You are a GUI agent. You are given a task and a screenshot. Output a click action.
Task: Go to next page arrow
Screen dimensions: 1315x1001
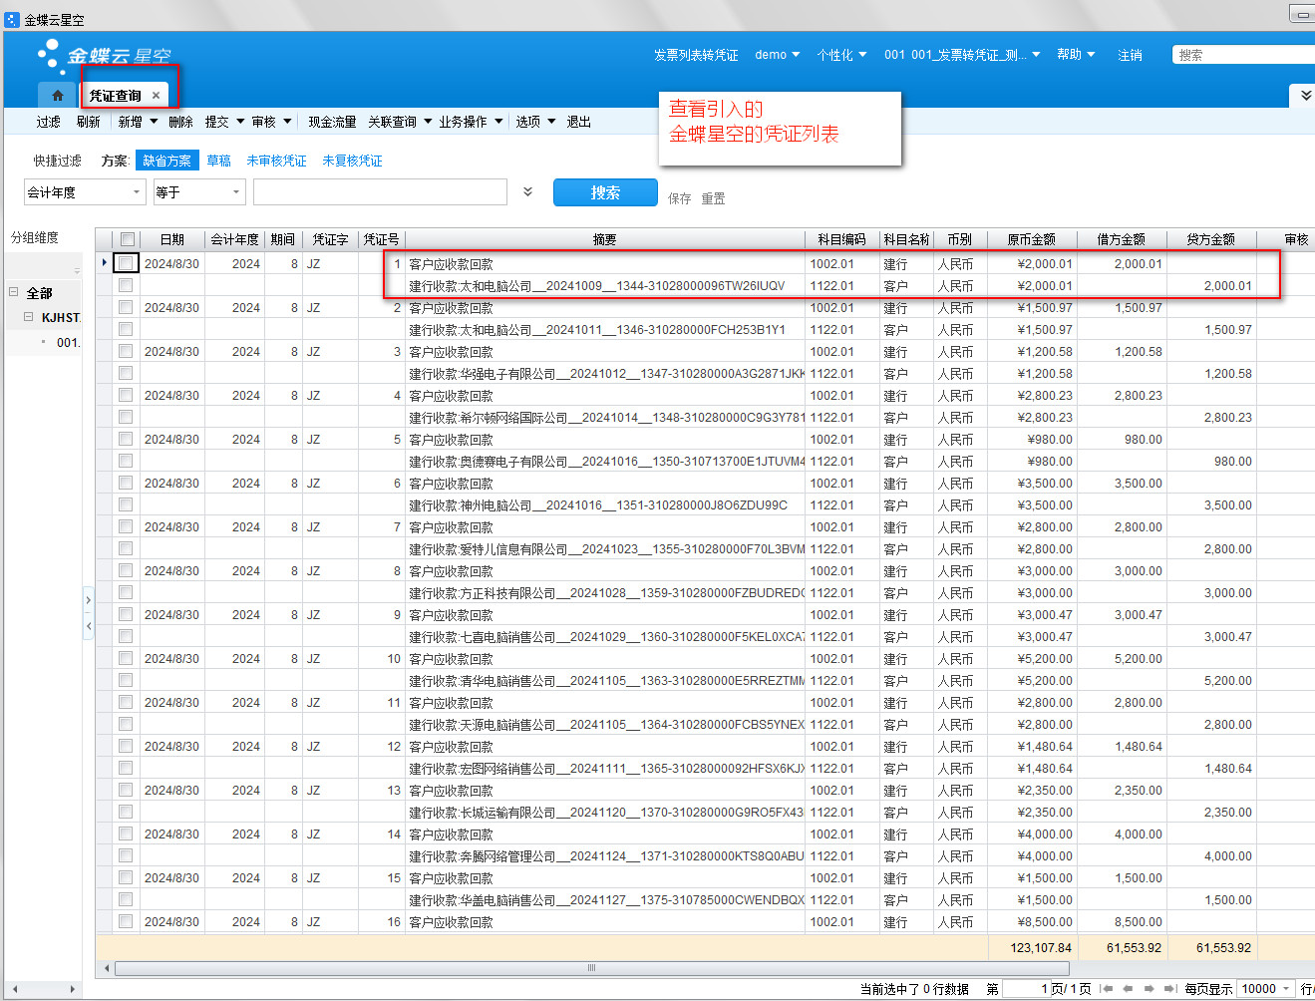1150,989
